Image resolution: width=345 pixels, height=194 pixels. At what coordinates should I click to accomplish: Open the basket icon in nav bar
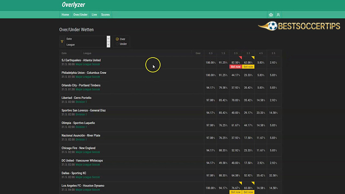[x=271, y=15]
